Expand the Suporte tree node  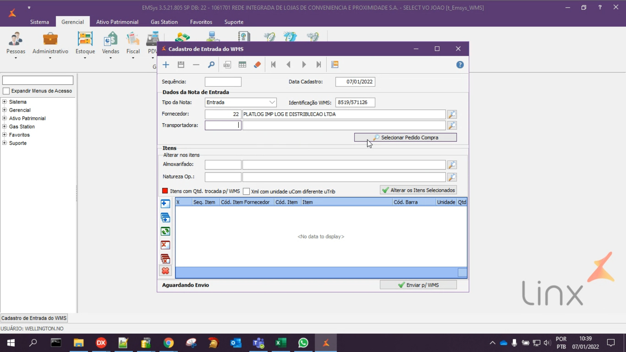pyautogui.click(x=5, y=143)
